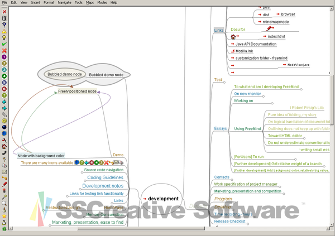Open the File menu
The image size is (335, 236).
tap(4, 3)
